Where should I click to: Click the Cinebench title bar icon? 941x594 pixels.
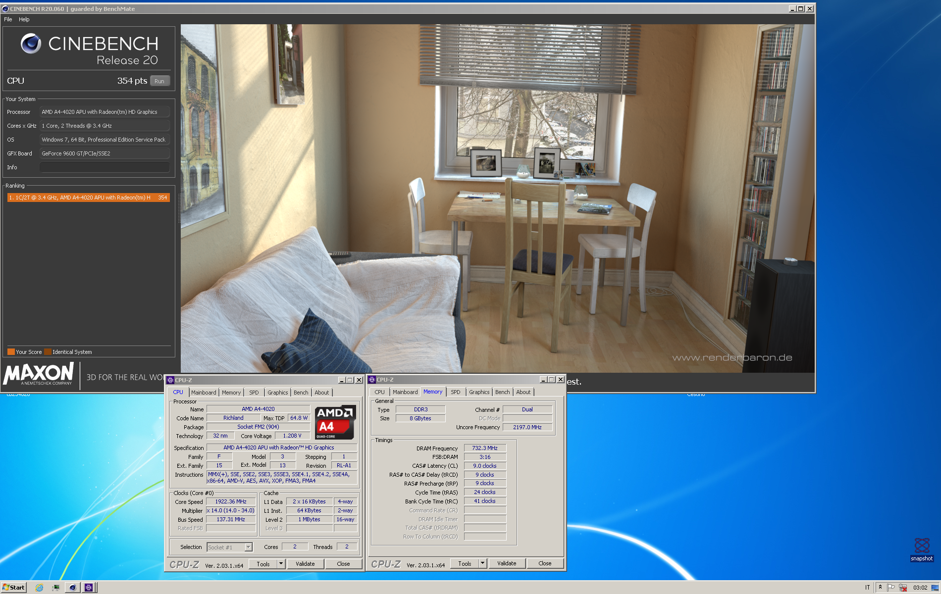pos(5,9)
